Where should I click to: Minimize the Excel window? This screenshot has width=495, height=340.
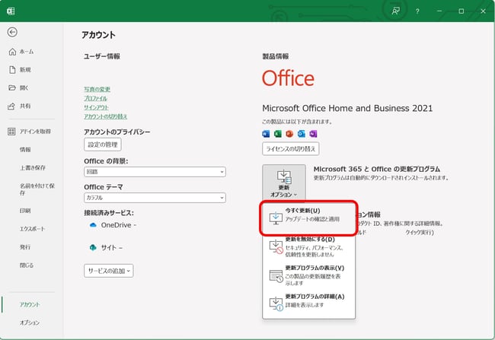[439, 11]
